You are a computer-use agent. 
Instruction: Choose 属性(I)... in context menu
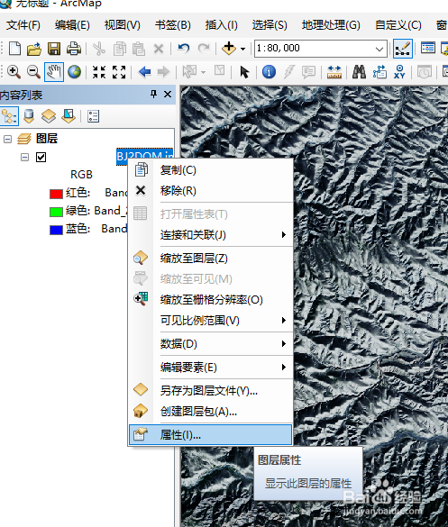point(210,435)
